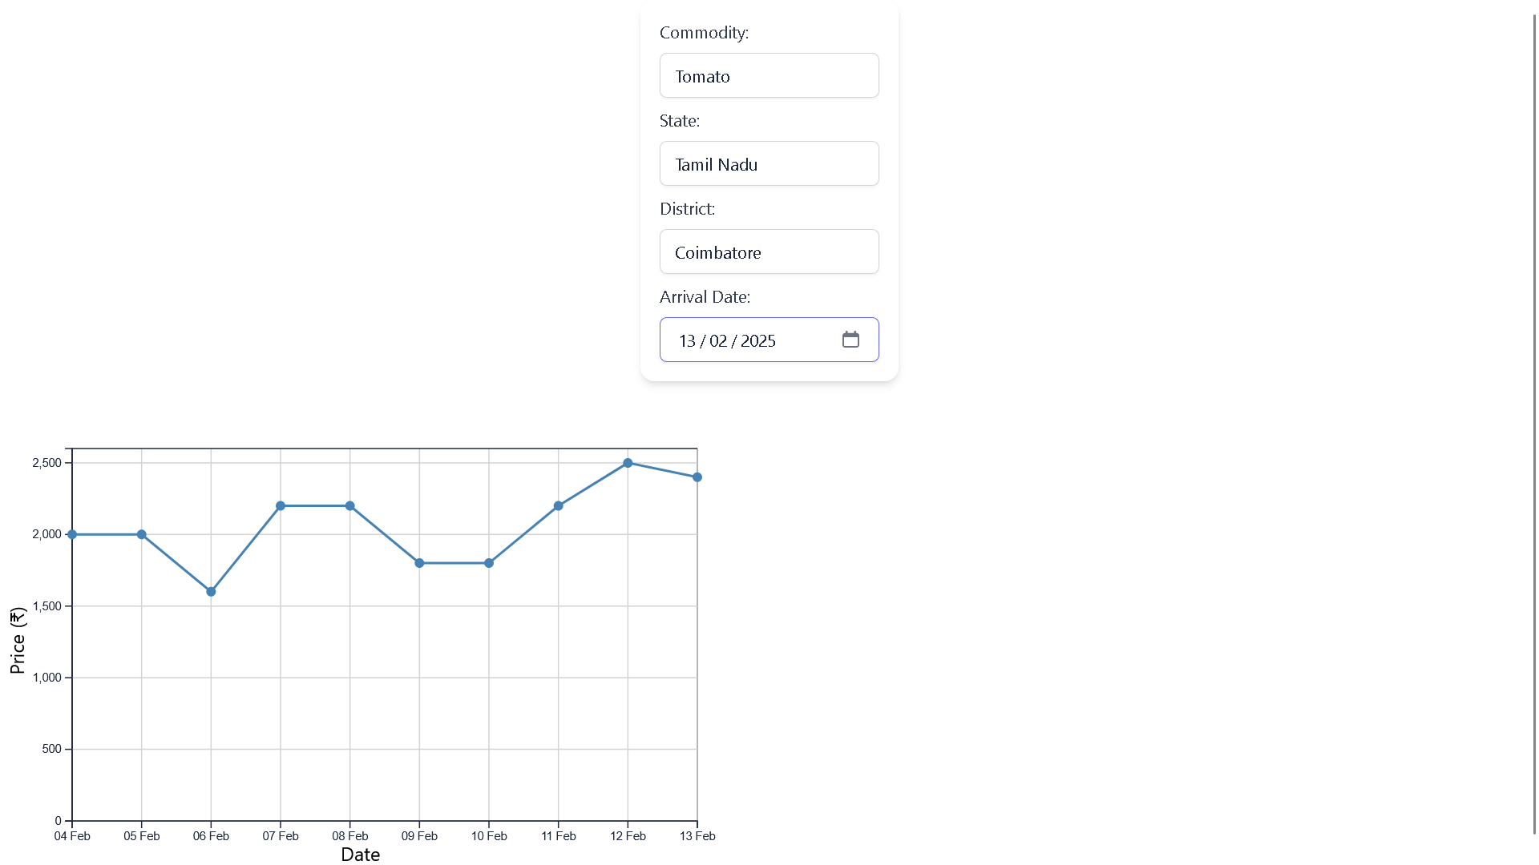Click the 10 Feb data point
The width and height of the screenshot is (1539, 865).
pos(489,563)
